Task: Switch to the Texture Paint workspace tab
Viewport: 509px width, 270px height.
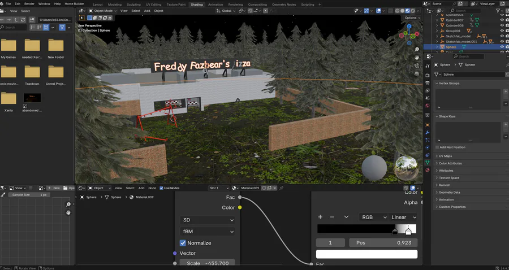Action: (176, 5)
